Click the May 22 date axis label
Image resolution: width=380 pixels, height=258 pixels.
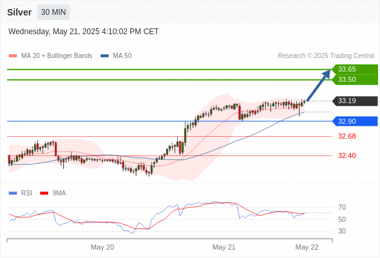point(307,247)
